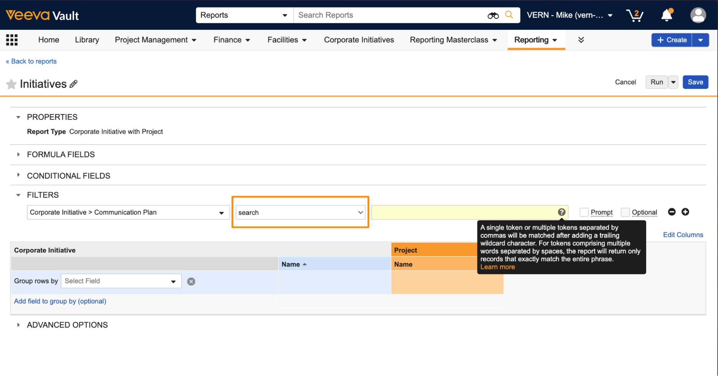
Task: Open the Project Management tab menu
Action: point(155,40)
